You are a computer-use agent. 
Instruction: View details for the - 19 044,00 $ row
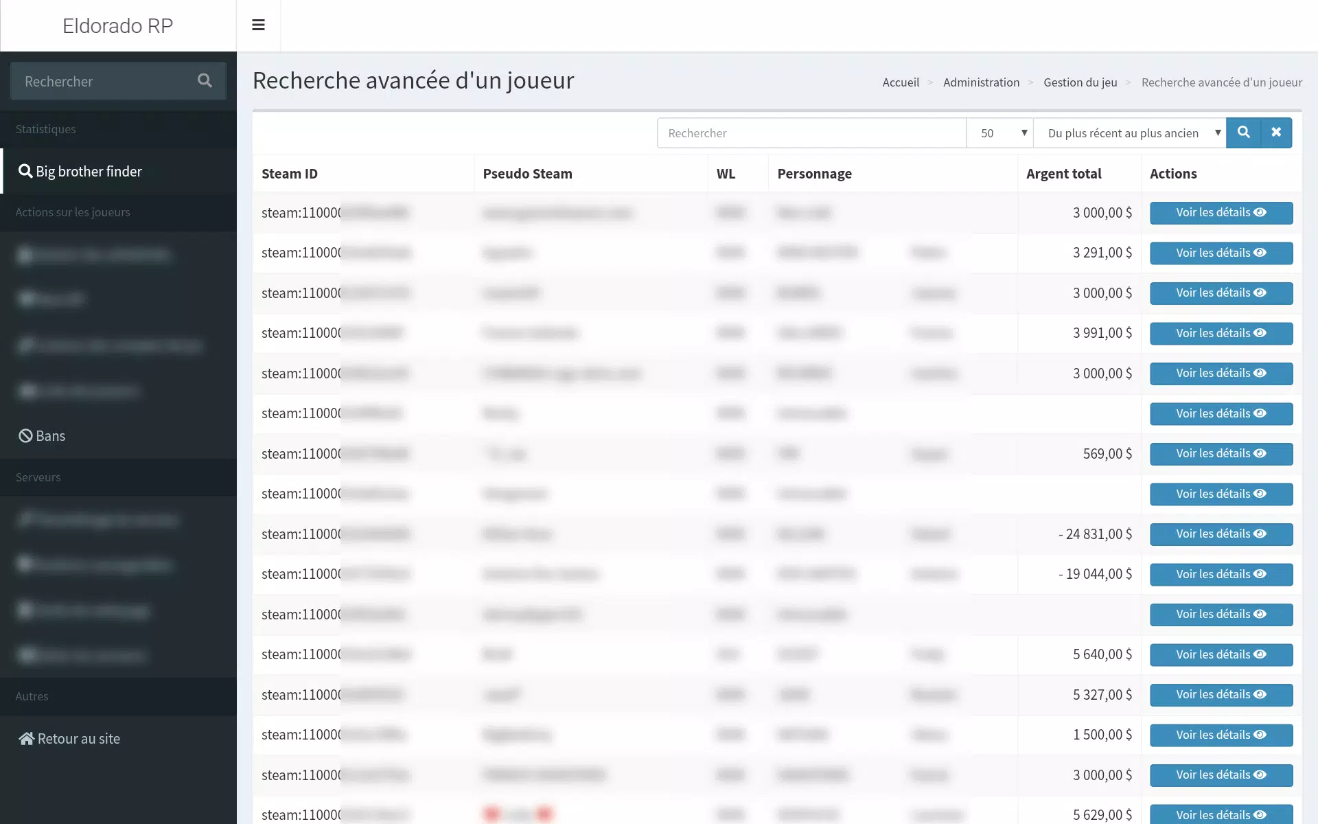[x=1221, y=574]
